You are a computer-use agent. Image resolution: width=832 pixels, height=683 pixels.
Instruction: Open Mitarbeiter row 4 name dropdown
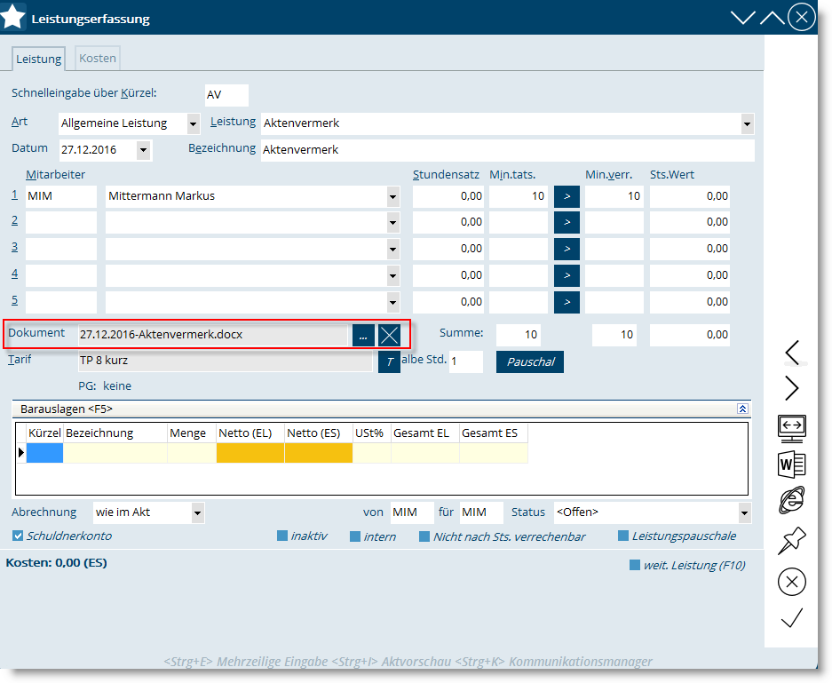point(392,275)
